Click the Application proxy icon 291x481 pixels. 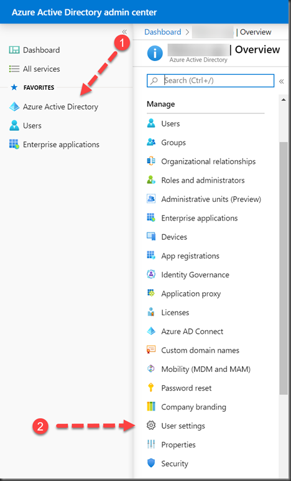[151, 293]
